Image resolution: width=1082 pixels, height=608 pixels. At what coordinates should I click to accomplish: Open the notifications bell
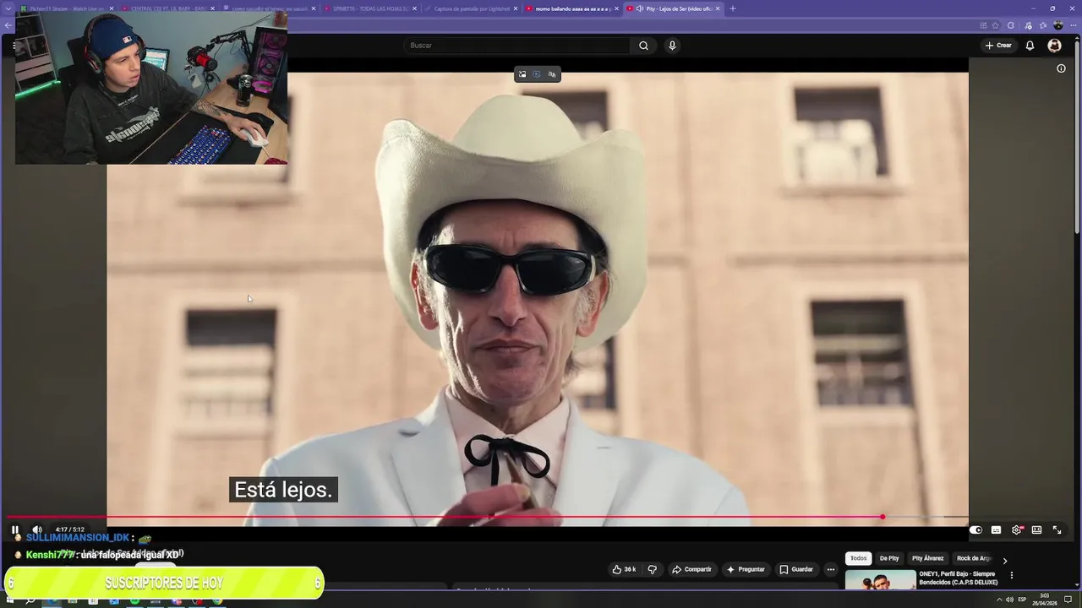1030,46
